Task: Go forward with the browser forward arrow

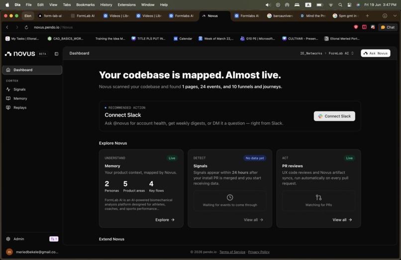Action: pyautogui.click(x=16, y=27)
